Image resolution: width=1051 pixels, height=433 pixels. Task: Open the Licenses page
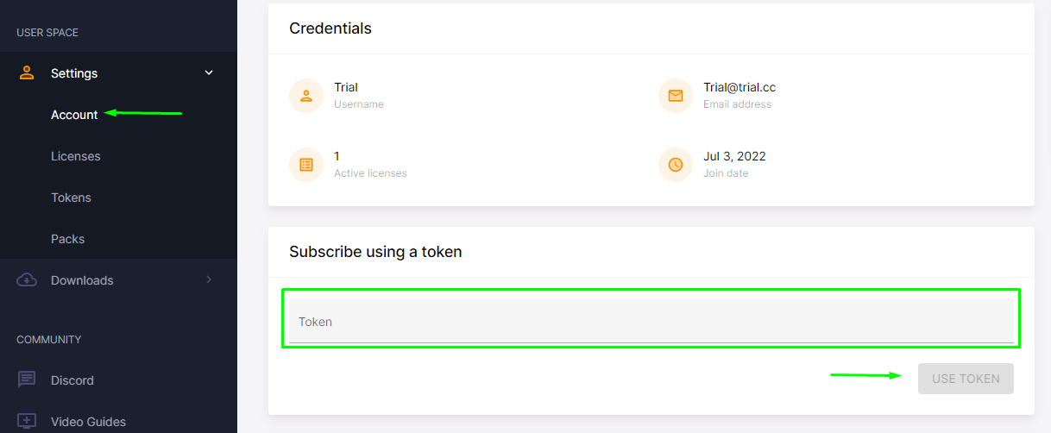[x=76, y=156]
